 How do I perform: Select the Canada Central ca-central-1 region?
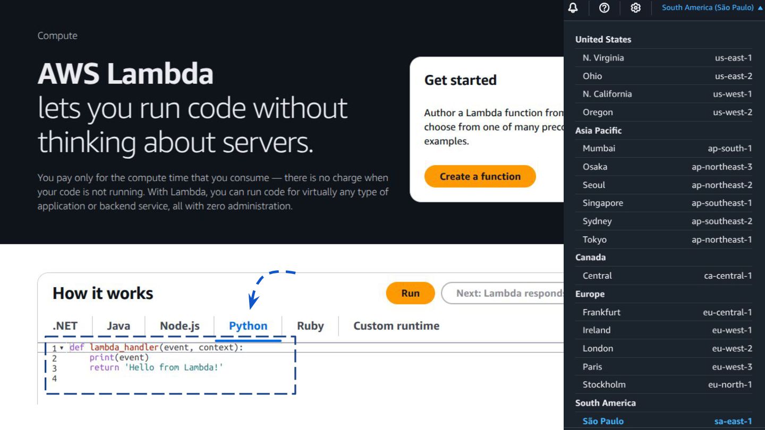[664, 276]
